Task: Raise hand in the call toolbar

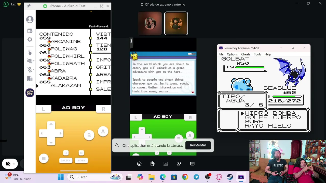Action: (x=153, y=164)
